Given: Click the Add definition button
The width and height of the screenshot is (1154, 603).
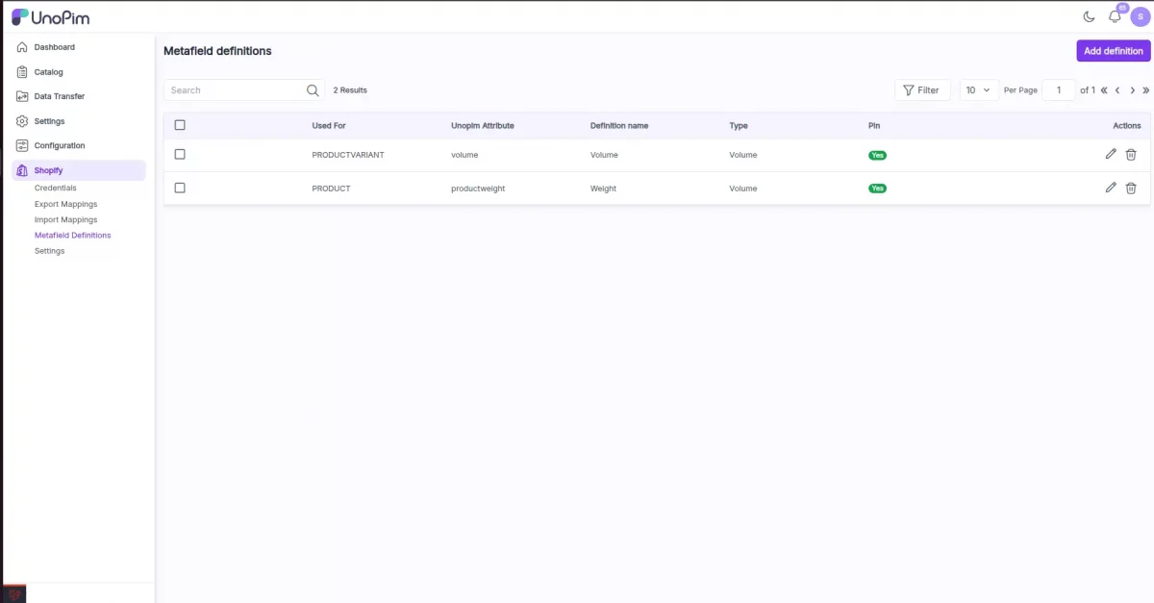Looking at the screenshot, I should click(x=1113, y=50).
